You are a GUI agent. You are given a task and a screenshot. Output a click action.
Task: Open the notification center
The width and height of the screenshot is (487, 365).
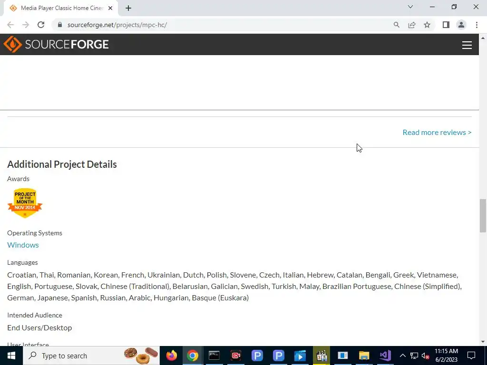click(471, 355)
